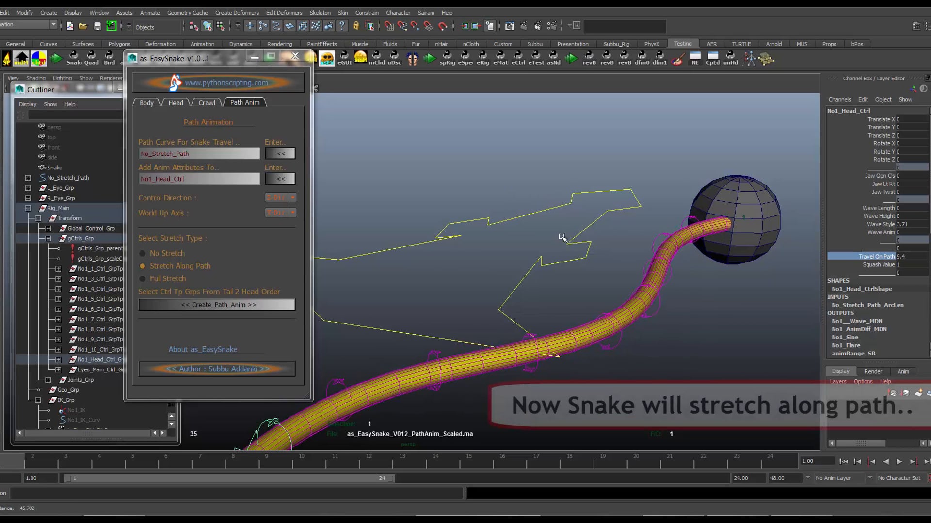Open the Skeleton menu
This screenshot has width=931, height=523.
pos(320,13)
